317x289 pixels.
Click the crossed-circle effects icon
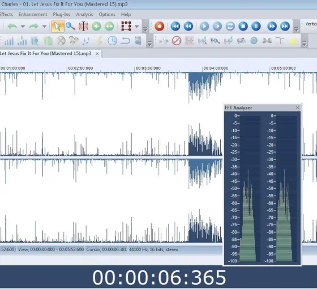click(61, 41)
